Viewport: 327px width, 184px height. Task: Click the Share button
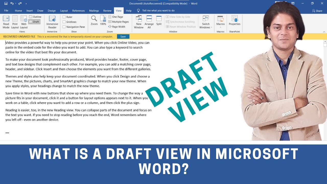click(317, 11)
